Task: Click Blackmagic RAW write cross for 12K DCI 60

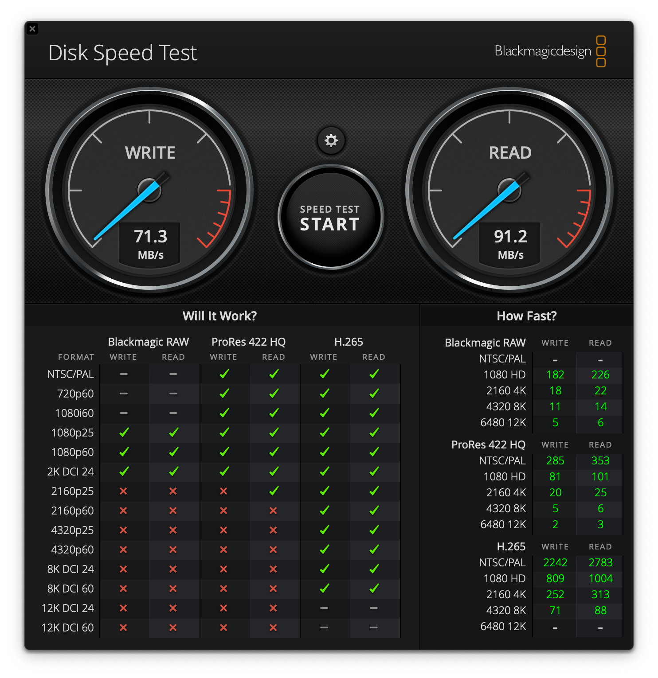Action: 124,627
